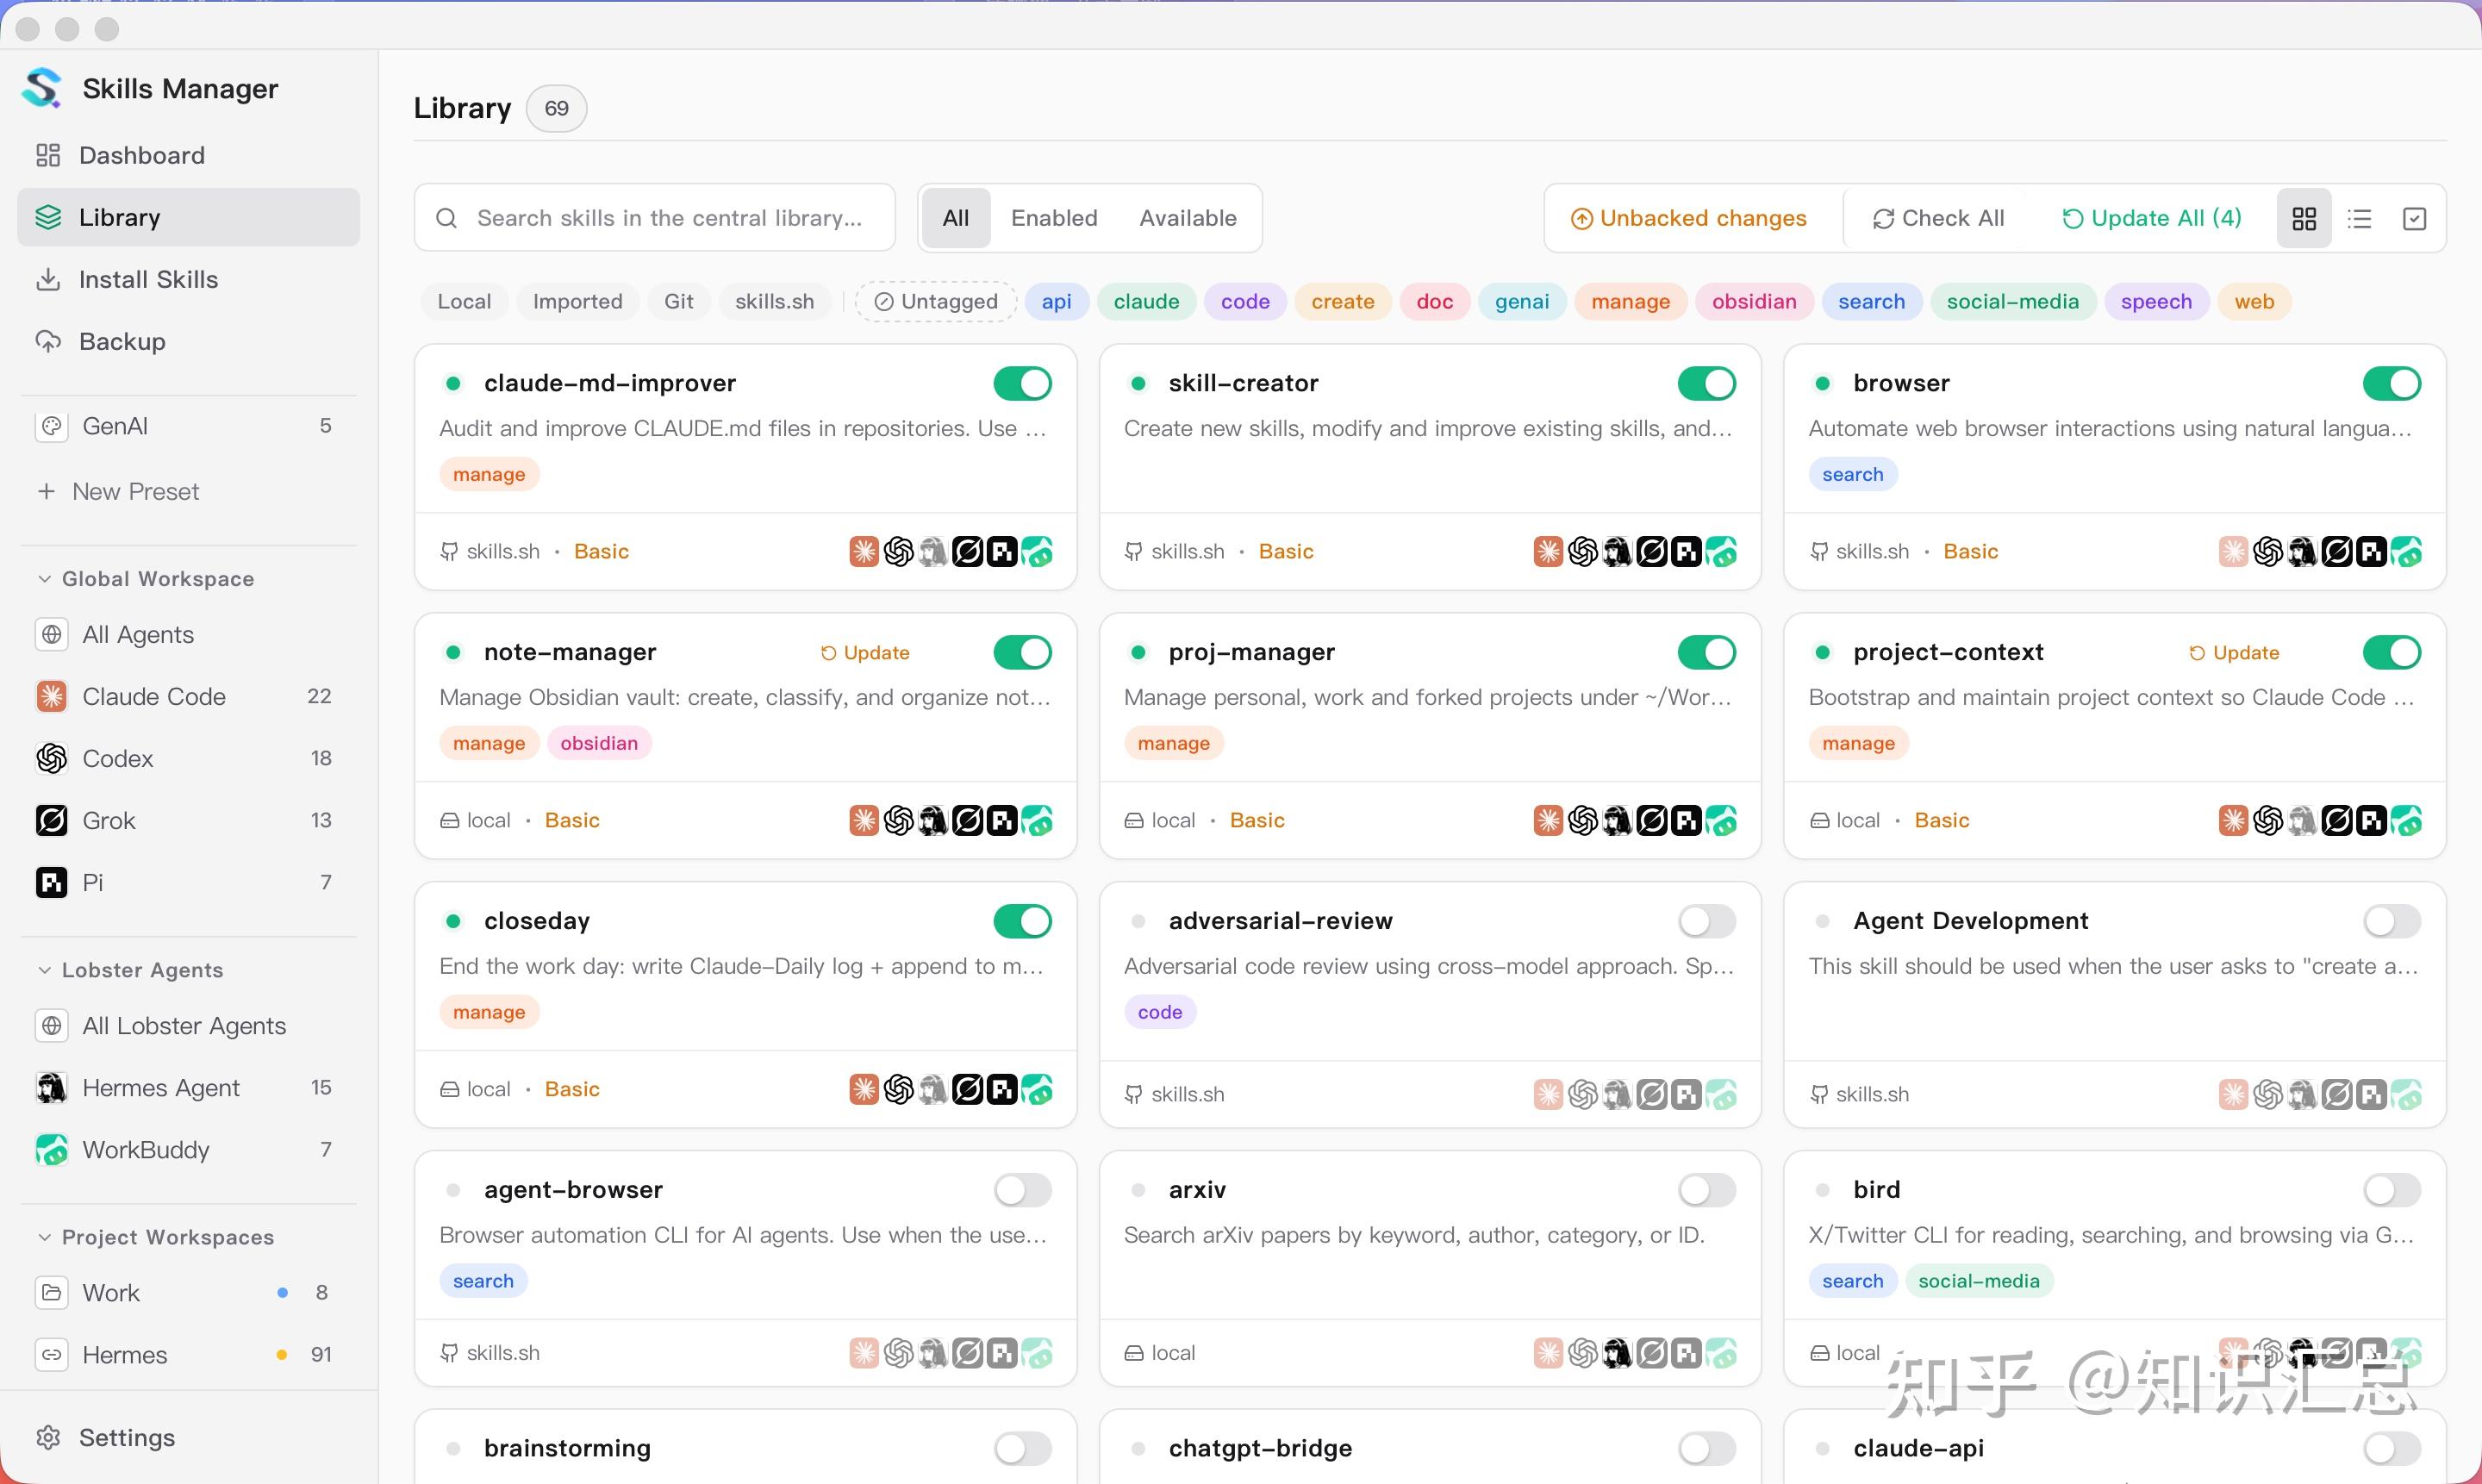
Task: Turn on the arxiv skill toggle
Action: click(1707, 1190)
